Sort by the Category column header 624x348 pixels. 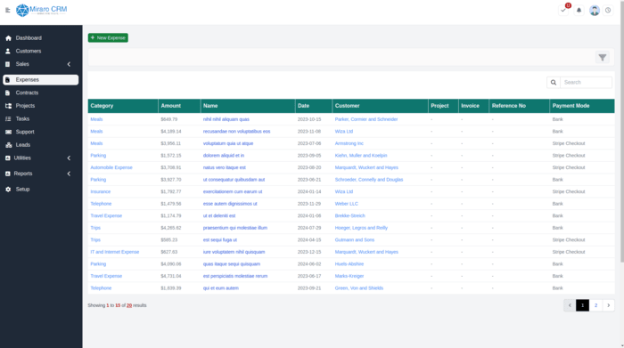[x=123, y=106]
